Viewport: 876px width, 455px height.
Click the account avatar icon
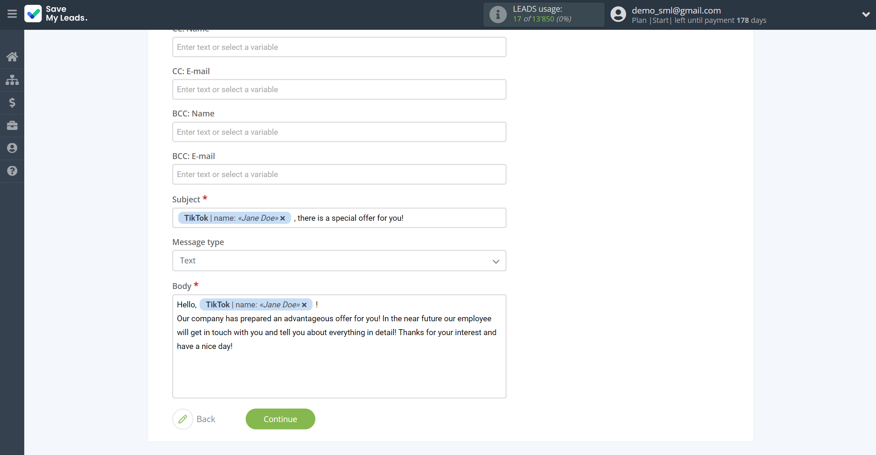pos(618,15)
